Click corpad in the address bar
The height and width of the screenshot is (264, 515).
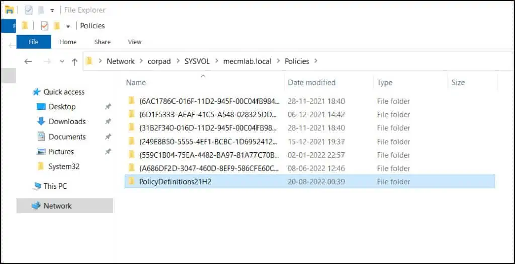tap(159, 61)
